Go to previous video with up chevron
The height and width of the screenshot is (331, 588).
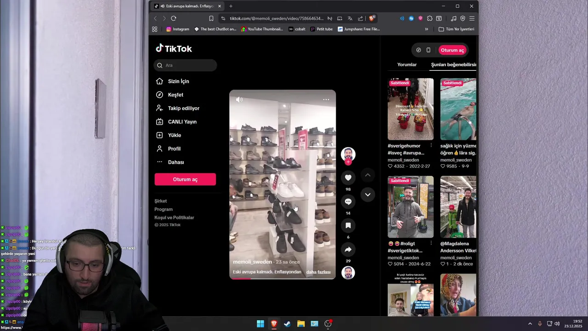click(x=367, y=175)
